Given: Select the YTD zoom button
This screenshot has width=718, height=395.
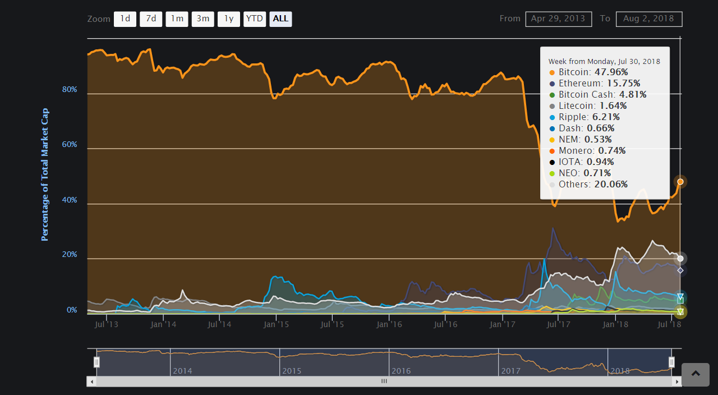Looking at the screenshot, I should 255,19.
